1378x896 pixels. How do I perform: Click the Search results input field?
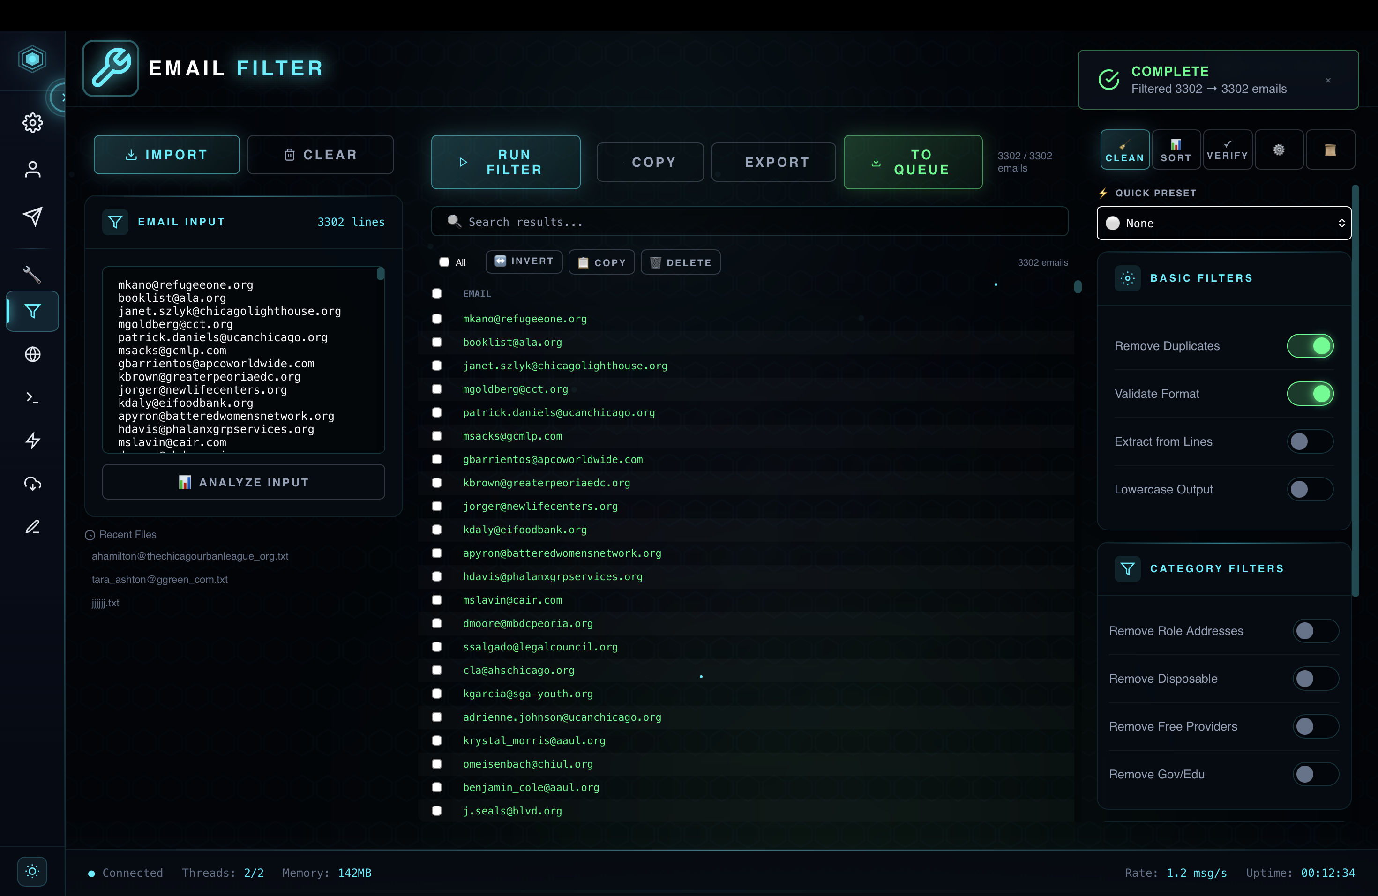click(749, 222)
